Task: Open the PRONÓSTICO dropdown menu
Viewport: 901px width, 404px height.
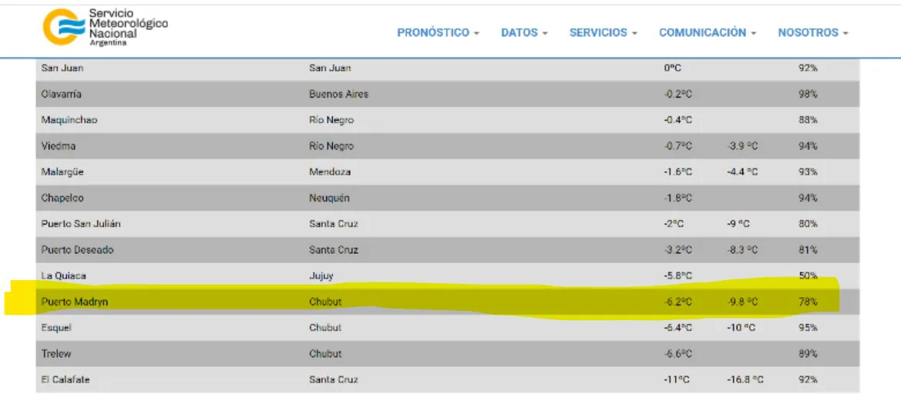Action: click(x=438, y=33)
